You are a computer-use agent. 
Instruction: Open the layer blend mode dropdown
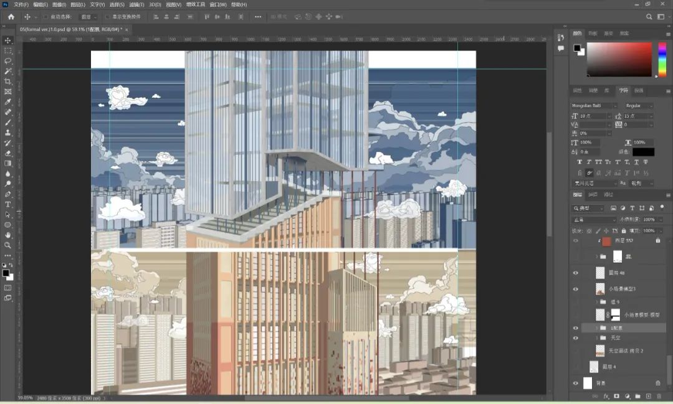click(x=594, y=220)
